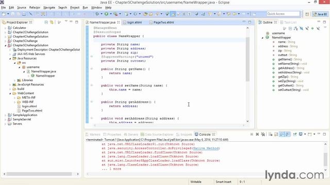This screenshot has width=330, height=185.
Task: Select login.xhtml in Project Explorer tree
Action: click(x=29, y=106)
